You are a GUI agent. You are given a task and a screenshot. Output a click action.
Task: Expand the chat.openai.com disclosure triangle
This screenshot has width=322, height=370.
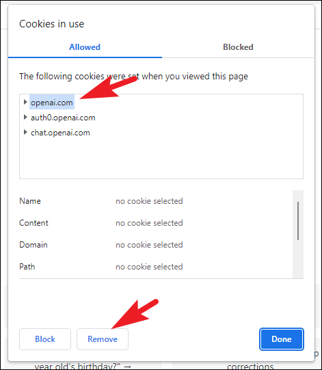25,132
